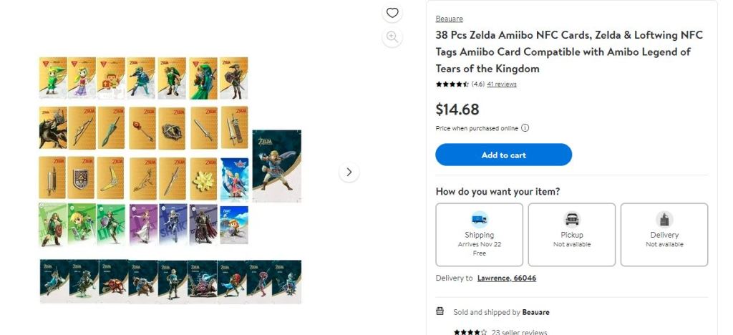This screenshot has width=733, height=335.
Task: Select Delivery fulfillment option
Action: (x=664, y=235)
